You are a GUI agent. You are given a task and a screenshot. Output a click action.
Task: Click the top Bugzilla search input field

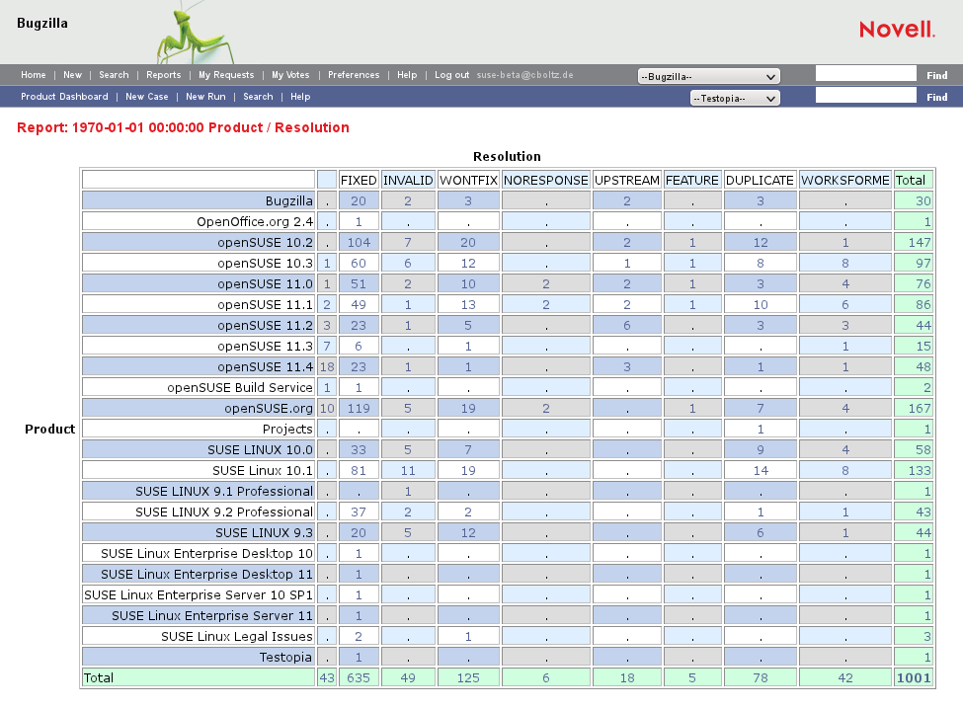tap(865, 74)
